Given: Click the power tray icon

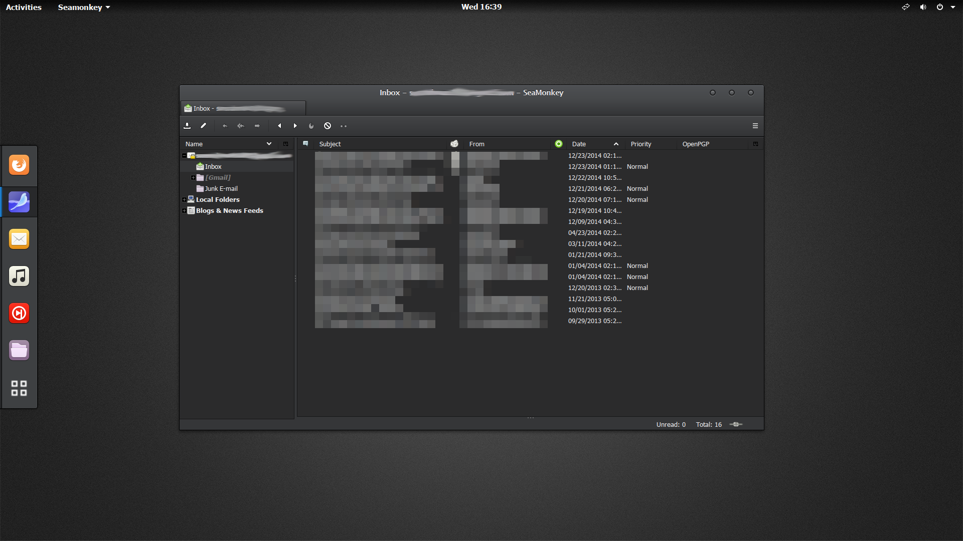Looking at the screenshot, I should pyautogui.click(x=940, y=7).
